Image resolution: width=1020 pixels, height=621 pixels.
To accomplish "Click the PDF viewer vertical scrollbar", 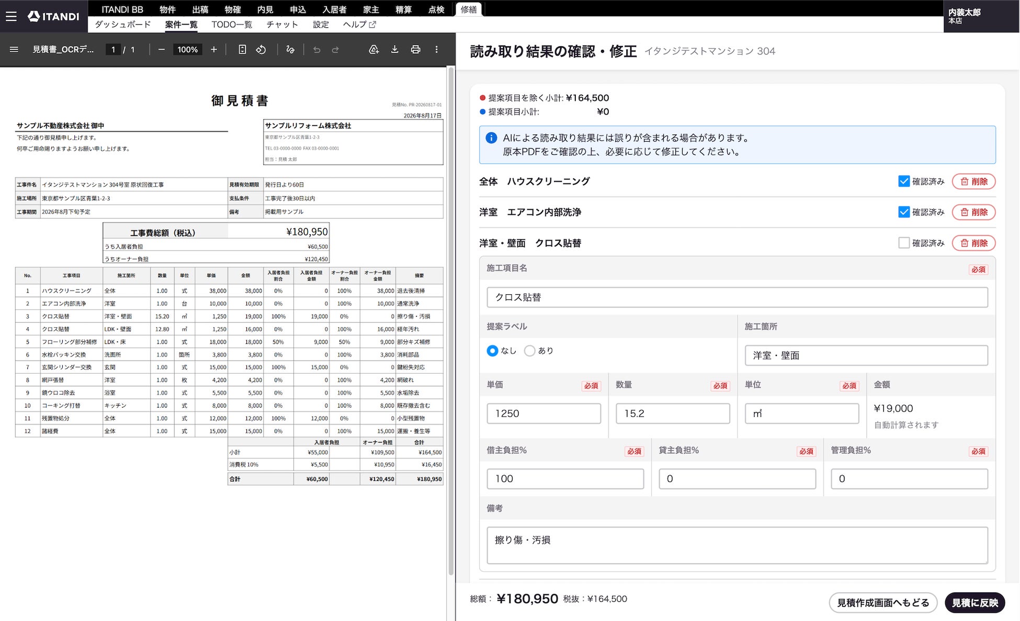I will pos(451,321).
